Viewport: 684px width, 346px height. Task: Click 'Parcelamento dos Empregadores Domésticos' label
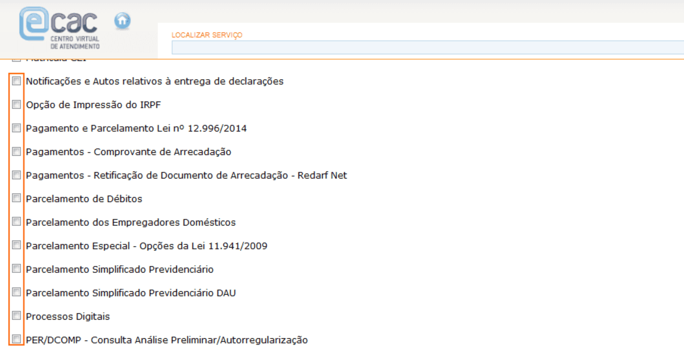point(131,222)
